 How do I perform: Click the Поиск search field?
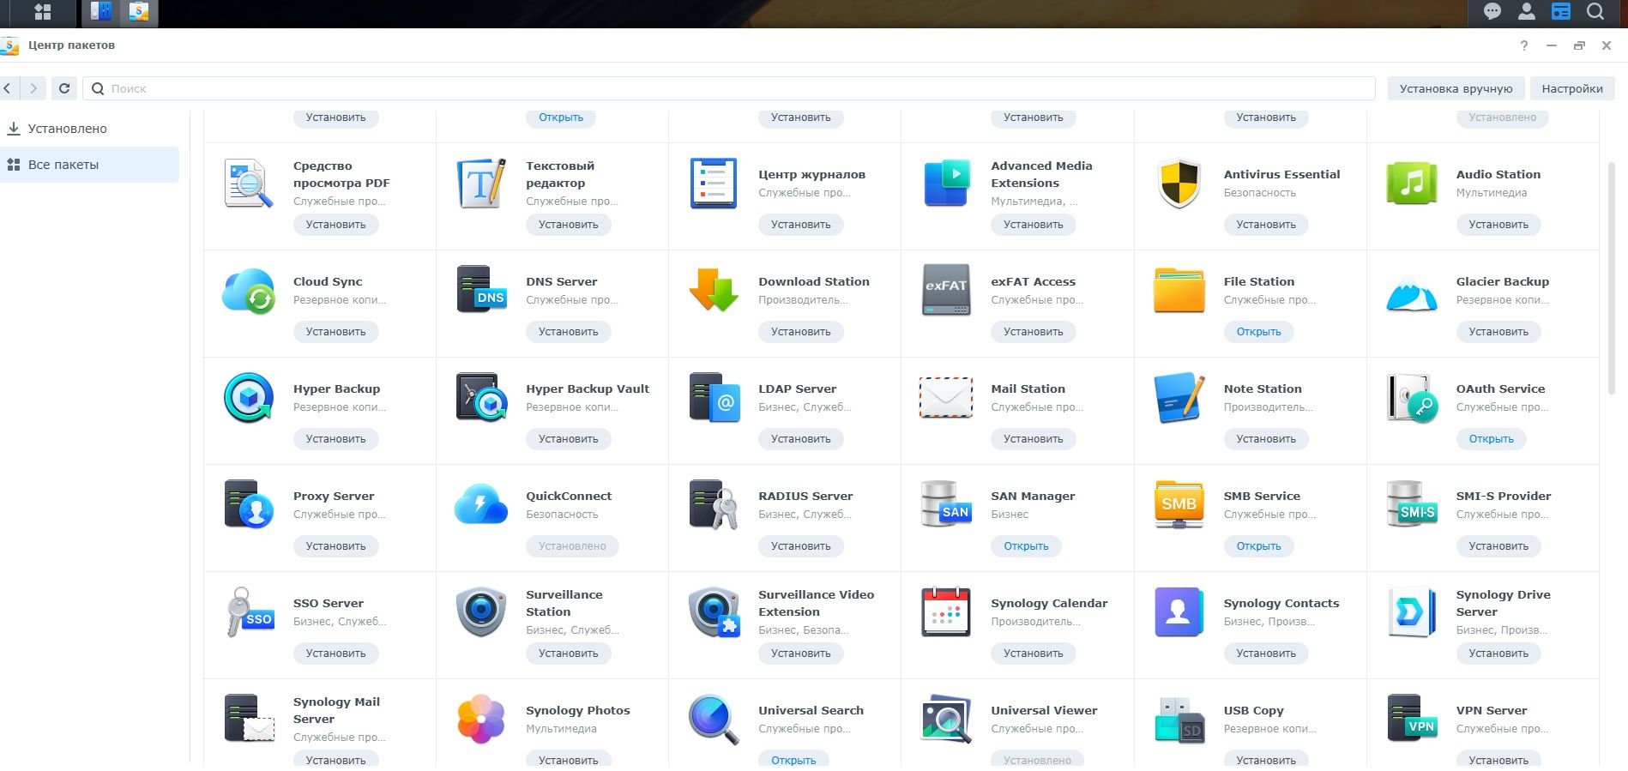coord(729,88)
